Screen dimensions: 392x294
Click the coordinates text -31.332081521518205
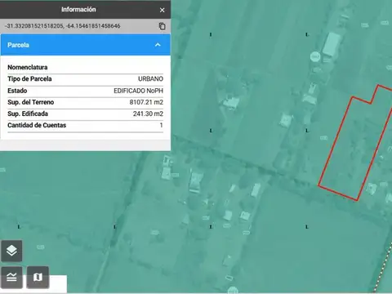tap(34, 26)
